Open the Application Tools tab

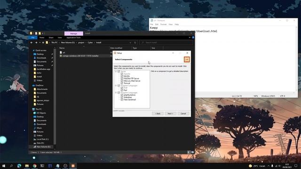coord(73,38)
